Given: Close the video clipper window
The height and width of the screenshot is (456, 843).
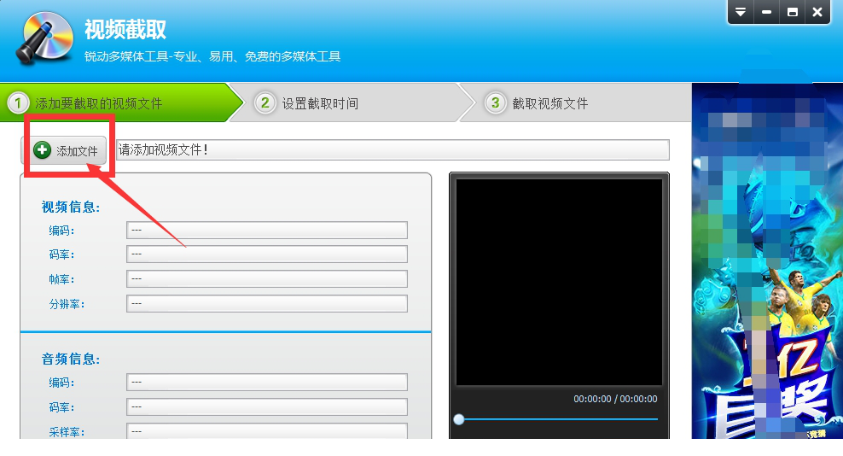Looking at the screenshot, I should [817, 12].
